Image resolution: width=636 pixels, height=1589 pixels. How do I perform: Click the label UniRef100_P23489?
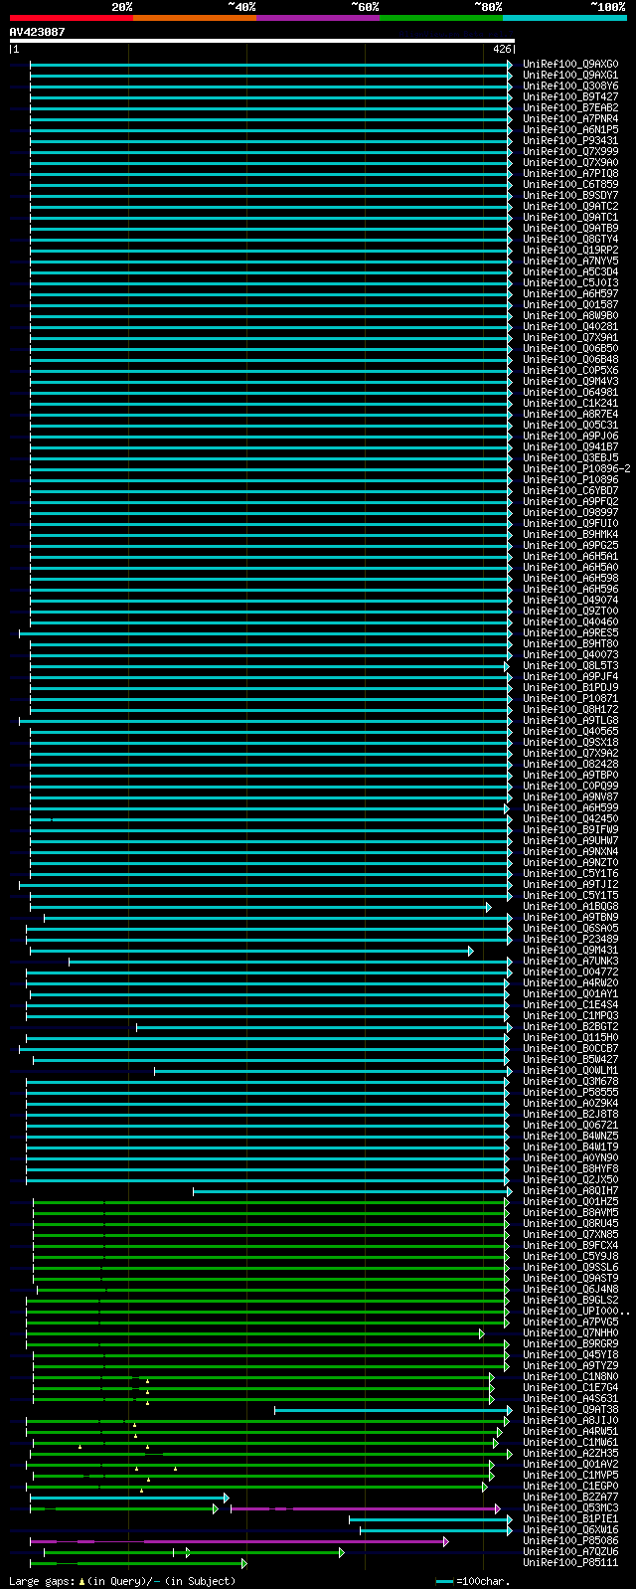570,940
